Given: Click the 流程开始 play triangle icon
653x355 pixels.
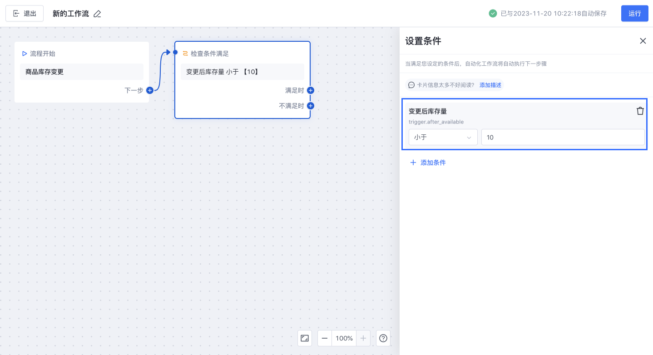Looking at the screenshot, I should (x=25, y=54).
